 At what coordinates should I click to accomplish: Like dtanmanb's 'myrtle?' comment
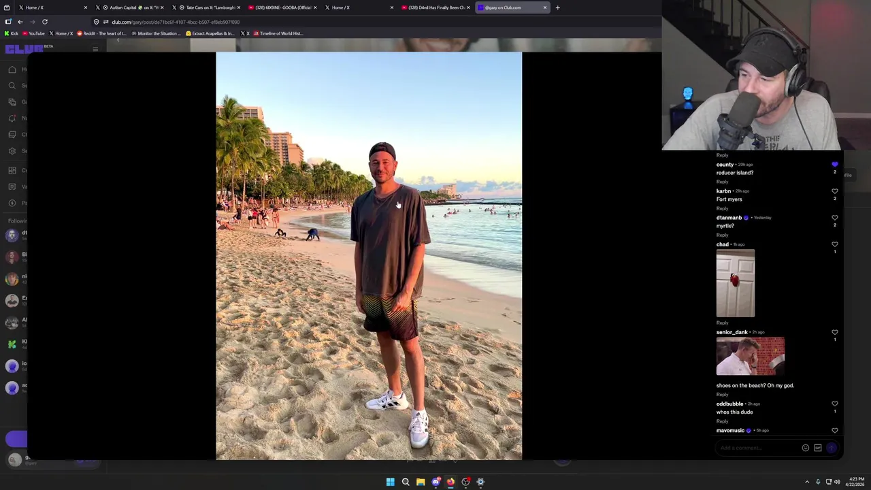tap(834, 218)
